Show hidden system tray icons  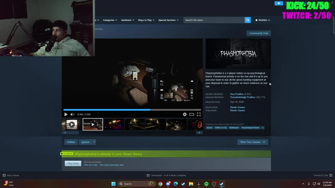[303, 184]
